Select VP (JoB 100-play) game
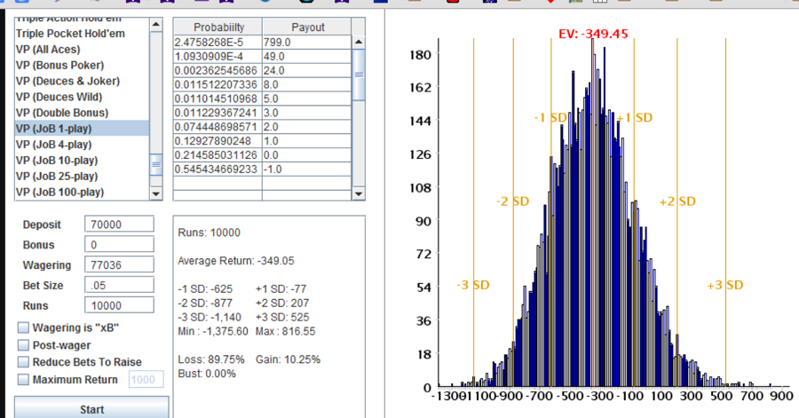 coord(82,192)
